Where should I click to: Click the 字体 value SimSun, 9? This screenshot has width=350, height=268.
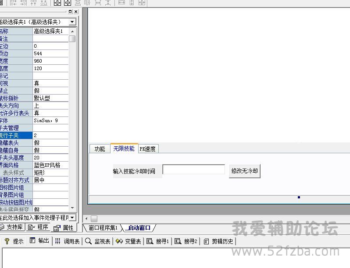pyautogui.click(x=51, y=120)
